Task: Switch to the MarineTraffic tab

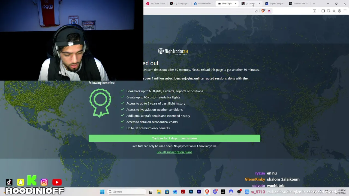Action: pyautogui.click(x=203, y=4)
